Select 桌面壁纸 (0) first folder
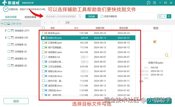This screenshot has width=175, height=107. click(21, 59)
